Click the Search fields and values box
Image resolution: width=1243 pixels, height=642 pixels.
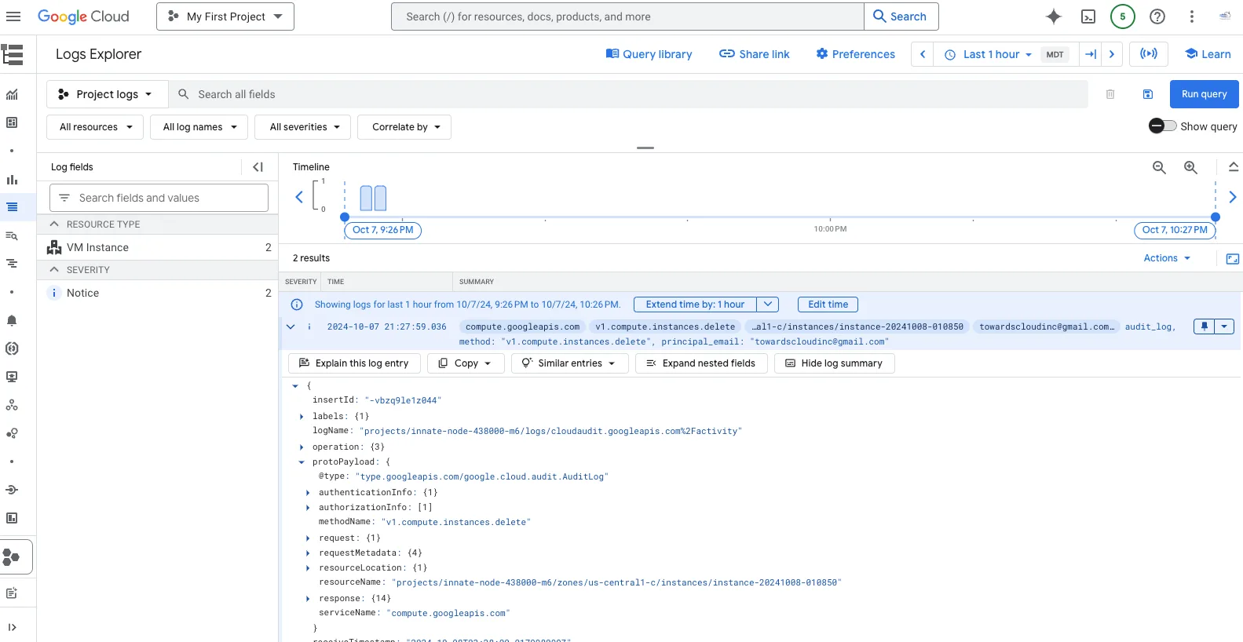pyautogui.click(x=159, y=198)
